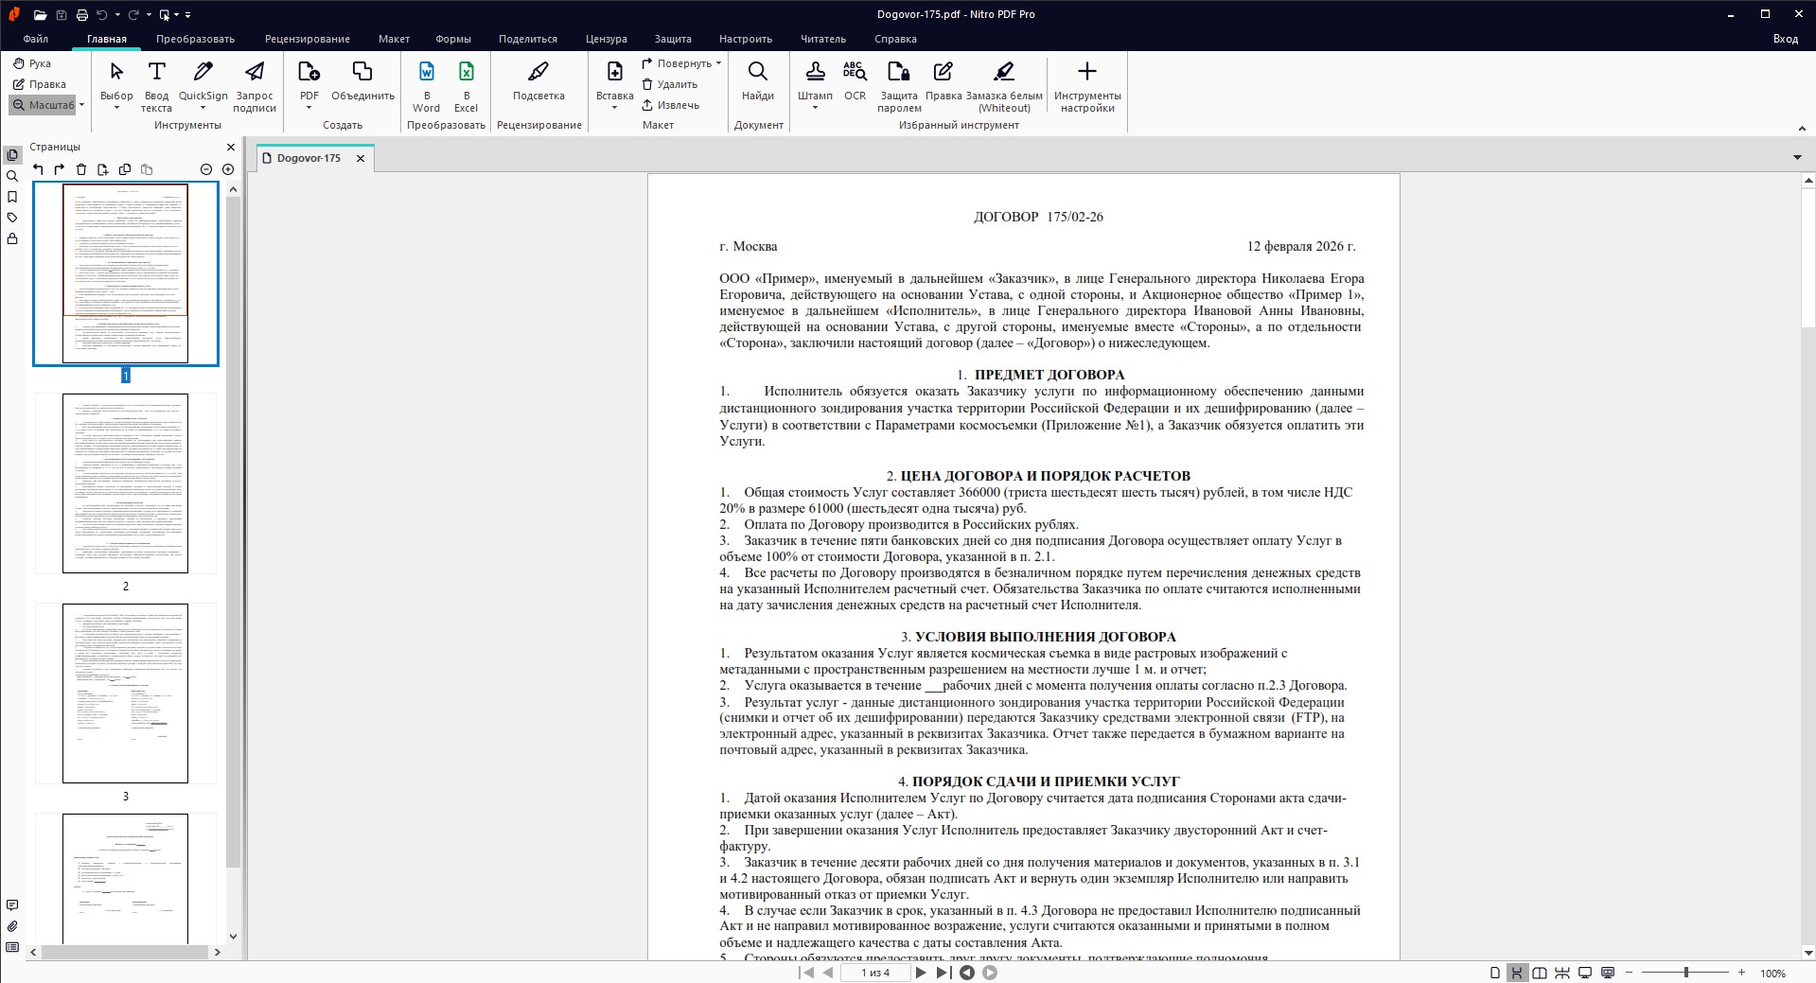Open the Формы ribbon tab
The height and width of the screenshot is (983, 1816).
453,39
